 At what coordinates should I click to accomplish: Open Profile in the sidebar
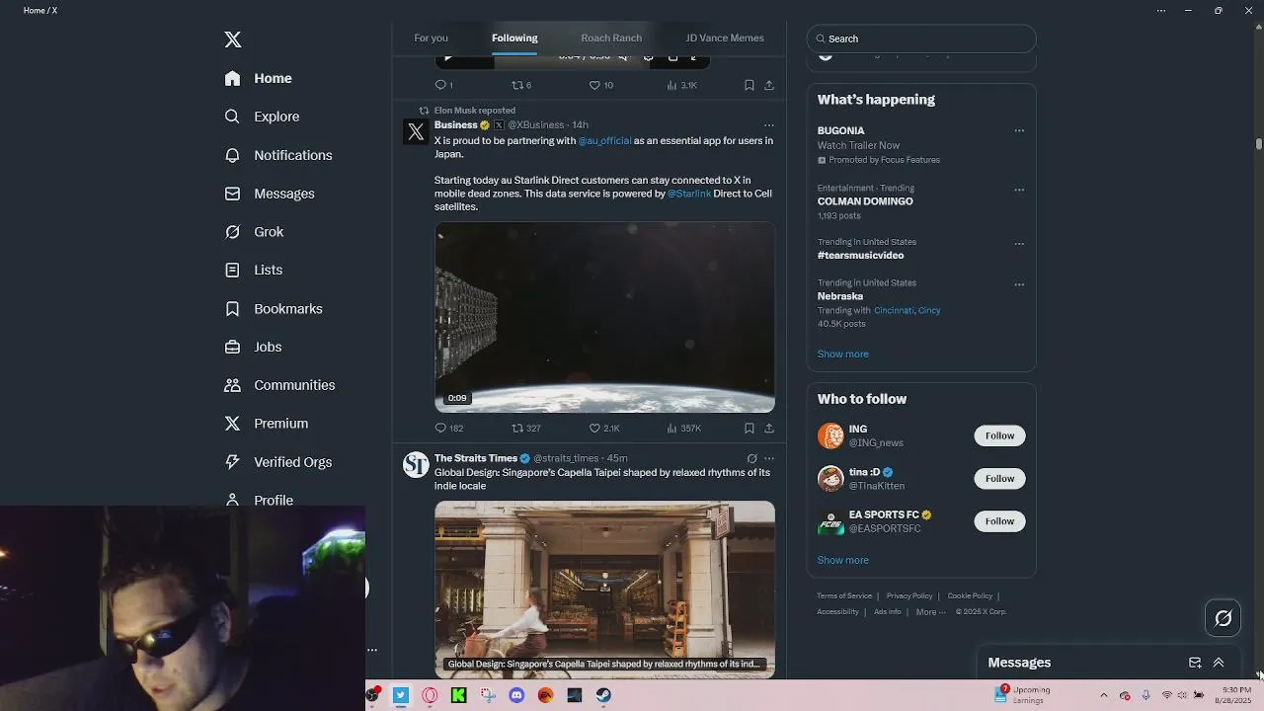259,500
